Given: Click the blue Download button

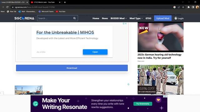Looking at the screenshot, I should 72,68.
